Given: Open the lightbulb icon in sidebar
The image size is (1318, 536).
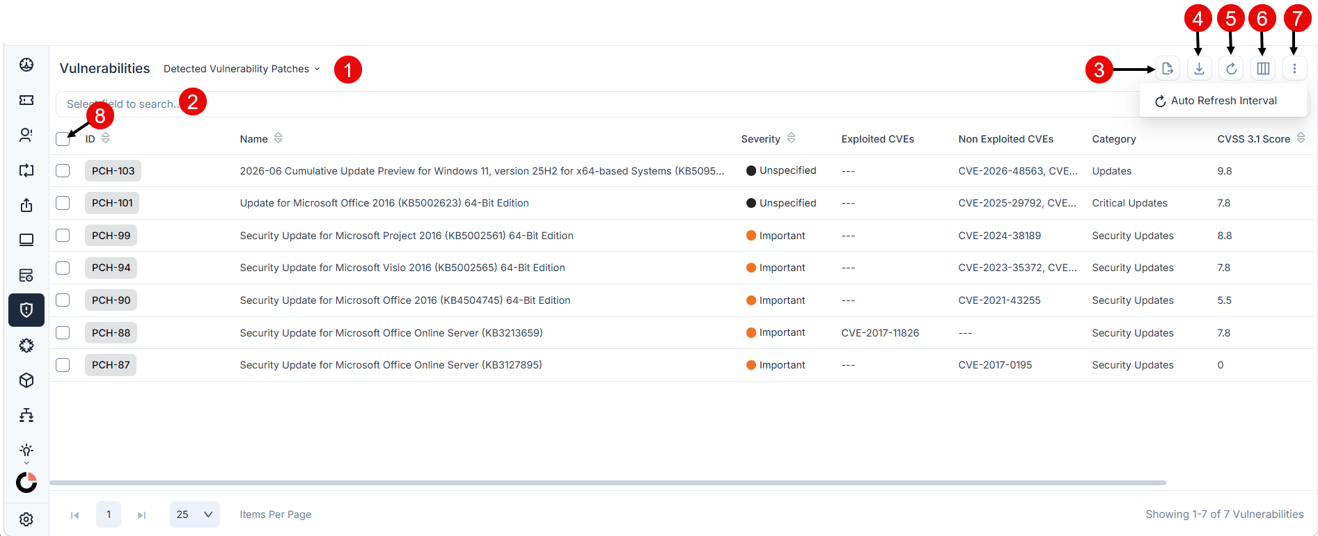Looking at the screenshot, I should [x=26, y=450].
